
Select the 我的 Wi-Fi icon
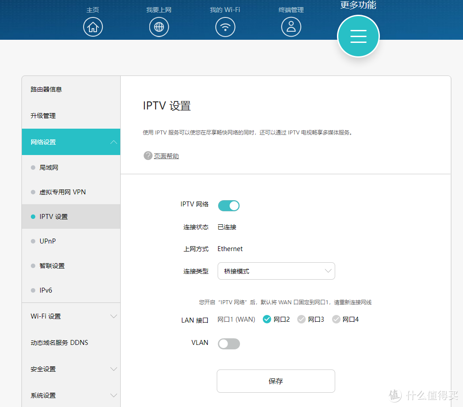click(225, 27)
